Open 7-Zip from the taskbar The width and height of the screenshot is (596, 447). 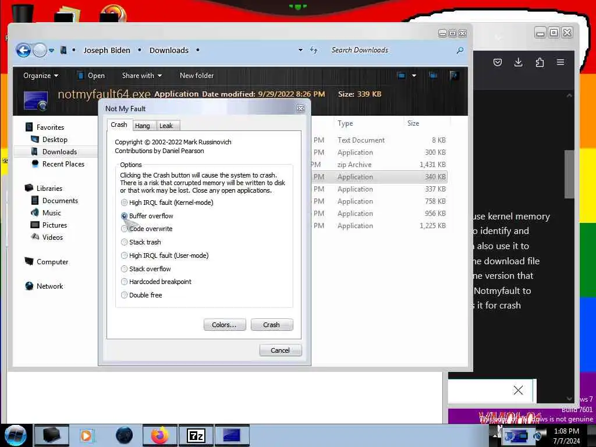tap(196, 435)
